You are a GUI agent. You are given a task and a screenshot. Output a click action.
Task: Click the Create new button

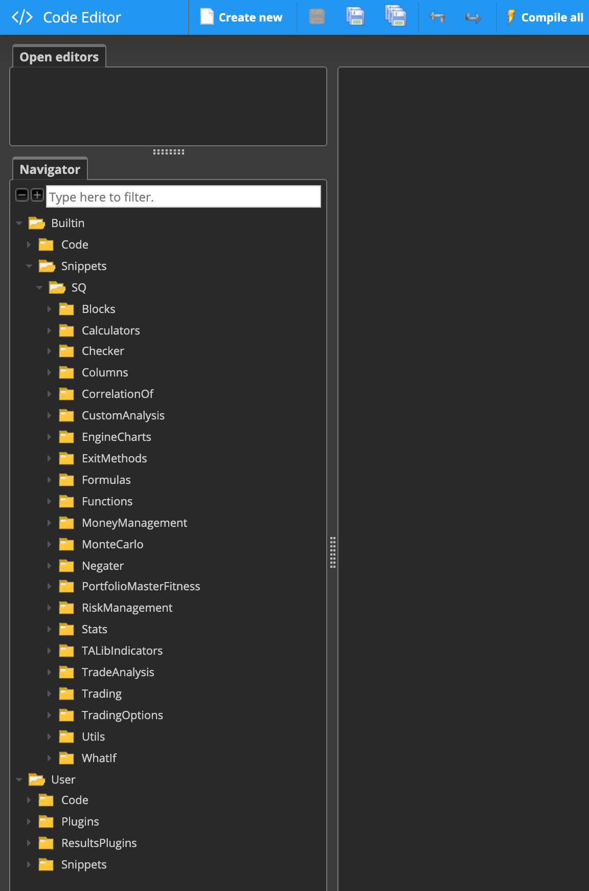pos(241,17)
